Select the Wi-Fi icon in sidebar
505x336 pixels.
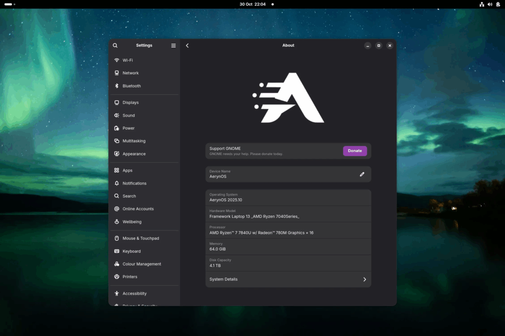pyautogui.click(x=117, y=60)
